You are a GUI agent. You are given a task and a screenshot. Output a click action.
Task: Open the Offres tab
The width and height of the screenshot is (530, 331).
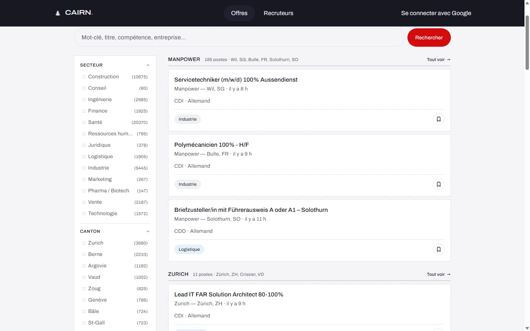(x=239, y=13)
